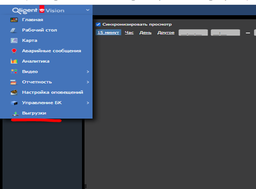Image resolution: width=256 pixels, height=189 pixels.
Task: Click the red alarm bulb icon
Action: click(x=14, y=51)
